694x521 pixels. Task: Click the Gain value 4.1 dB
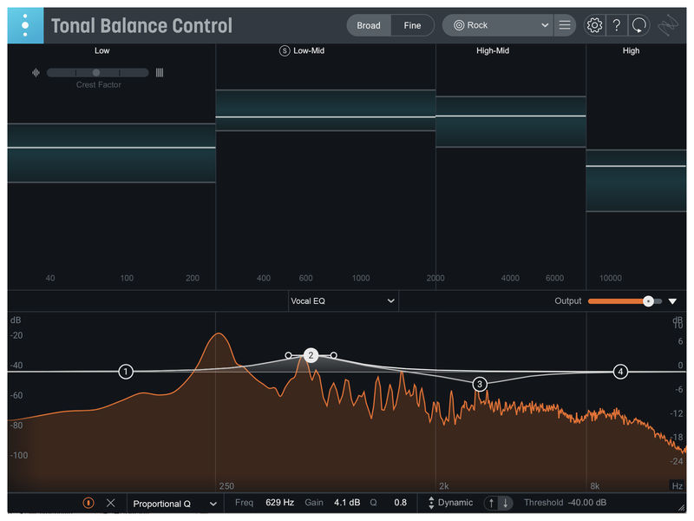pyautogui.click(x=346, y=503)
